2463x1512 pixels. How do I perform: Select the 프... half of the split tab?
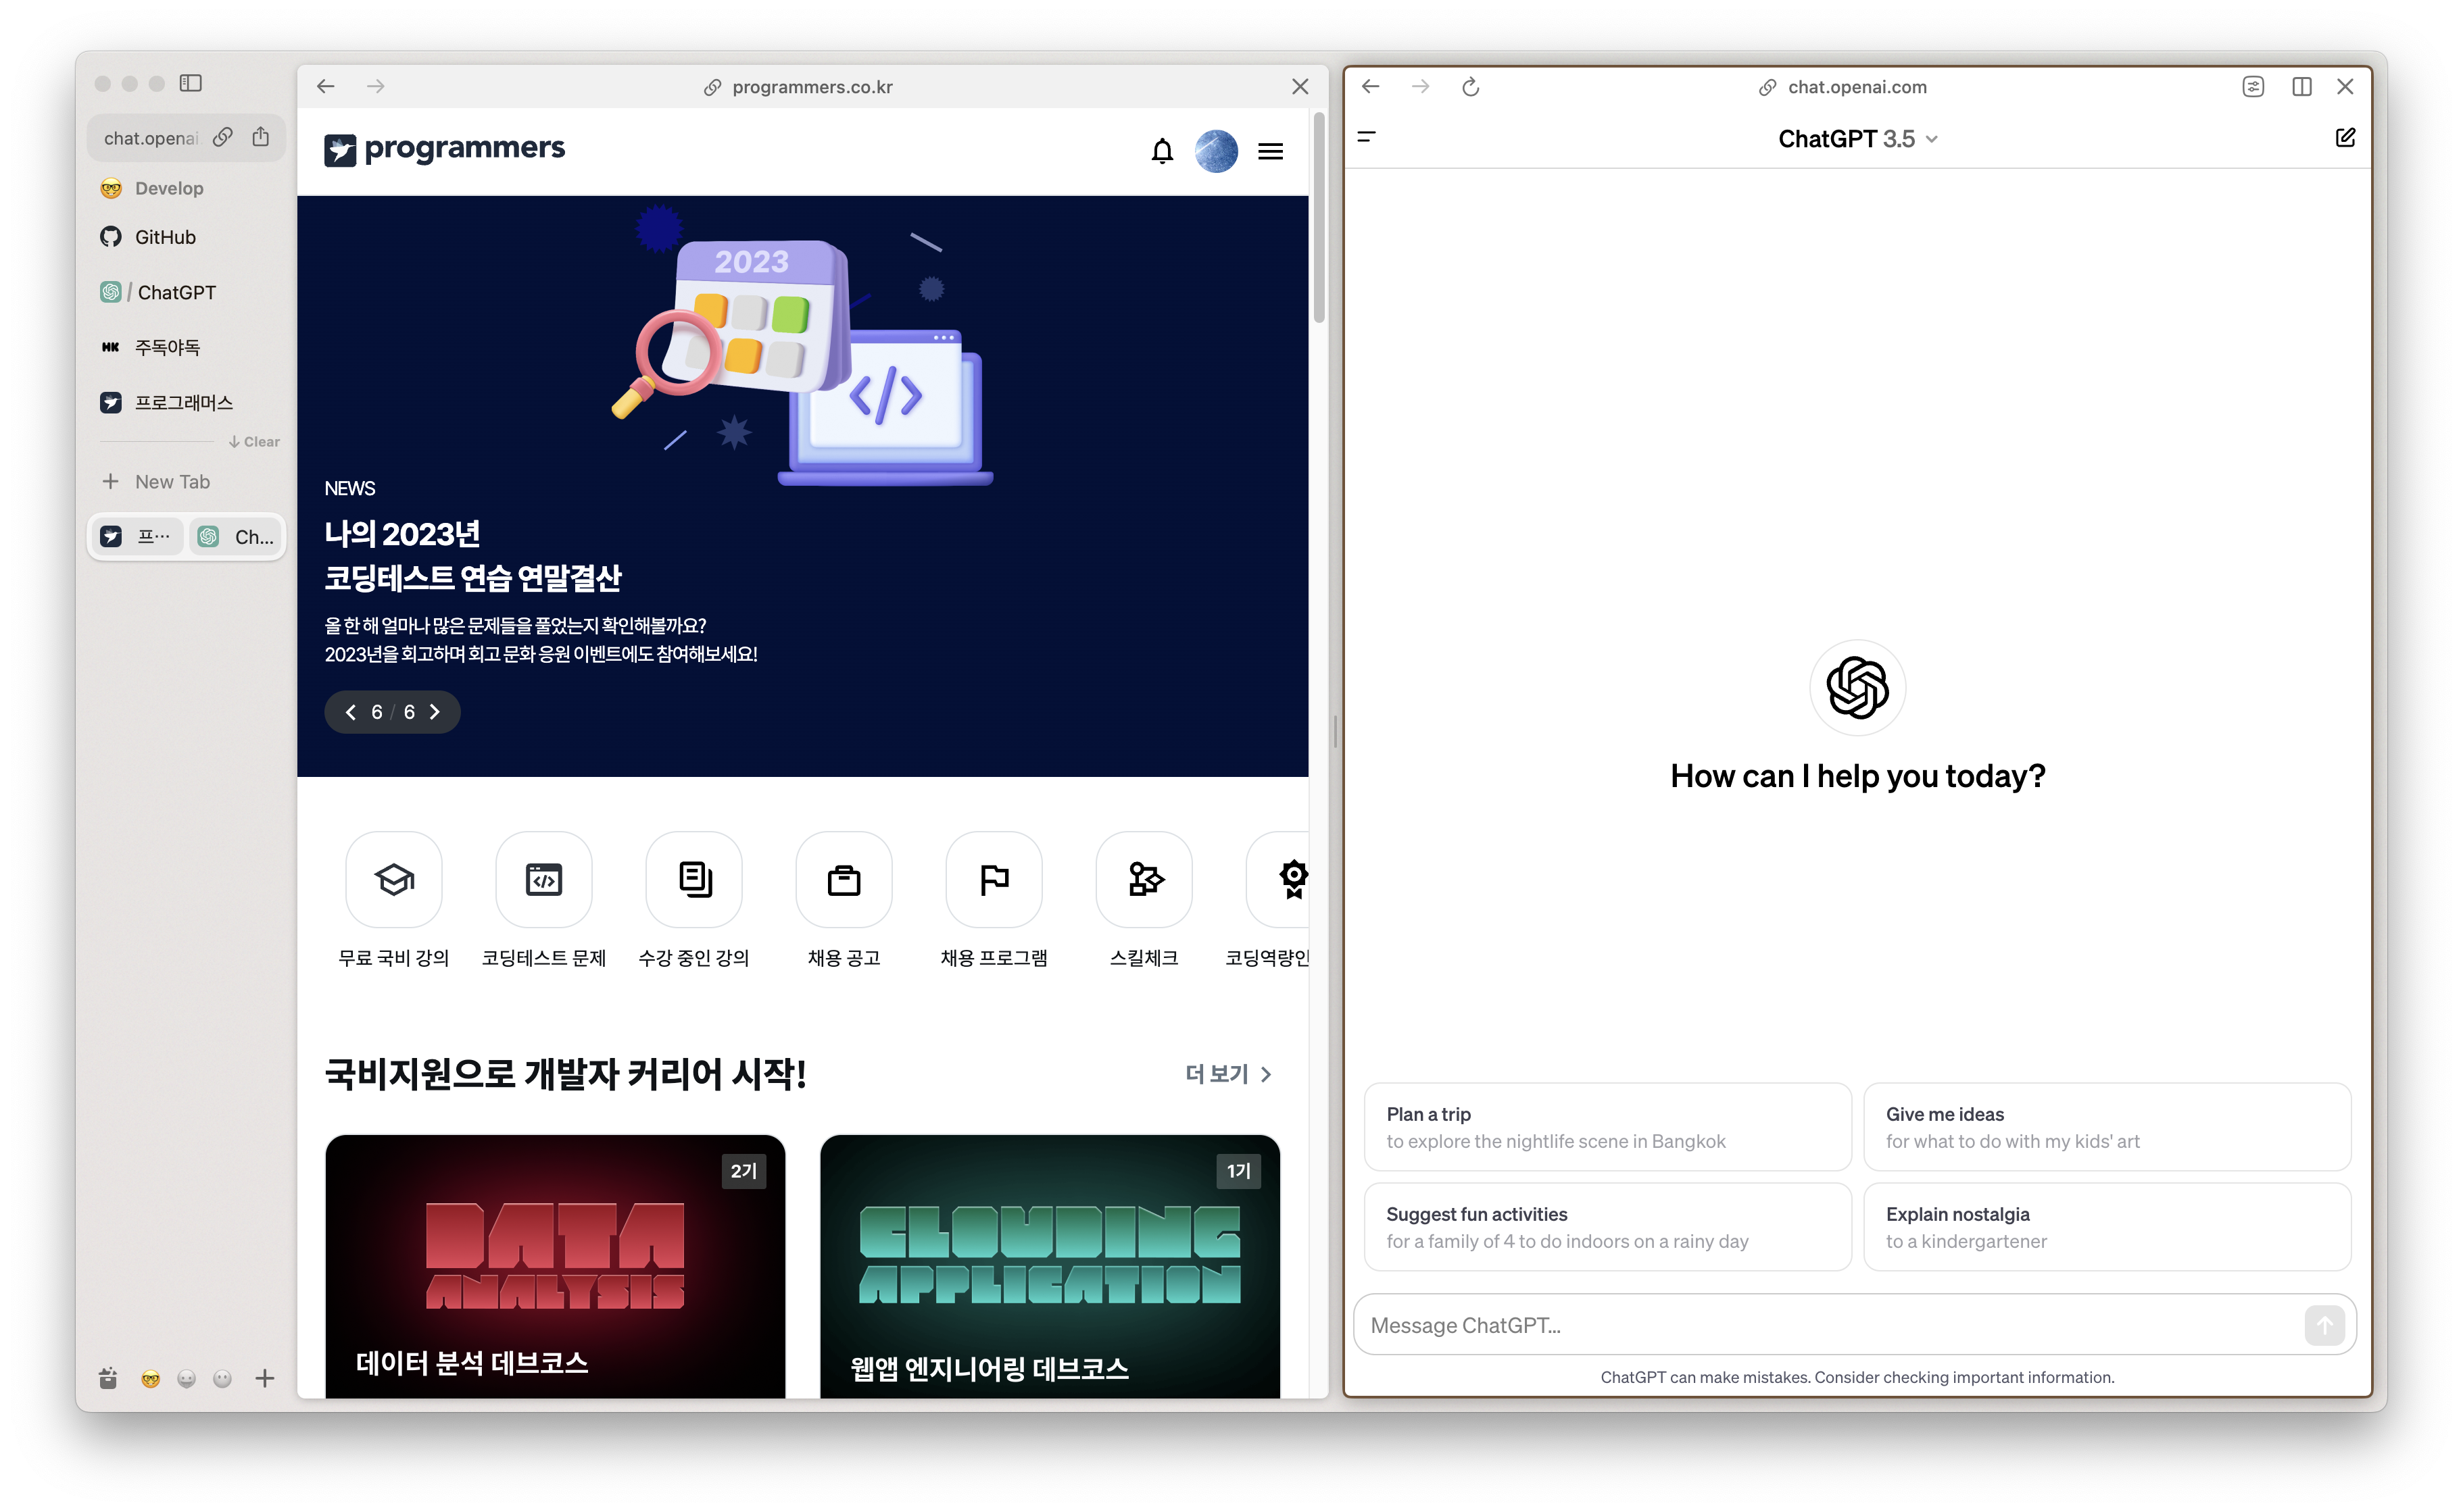point(137,537)
